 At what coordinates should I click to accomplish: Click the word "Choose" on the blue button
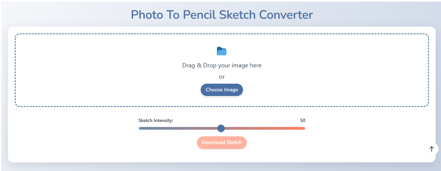tap(214, 90)
